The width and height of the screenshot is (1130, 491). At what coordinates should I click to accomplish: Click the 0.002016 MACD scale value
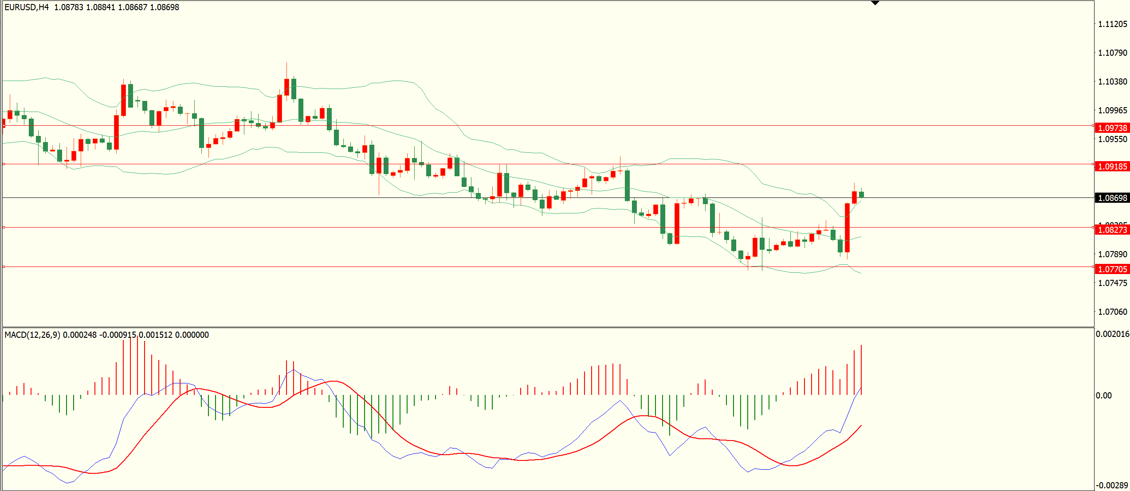coord(1112,334)
